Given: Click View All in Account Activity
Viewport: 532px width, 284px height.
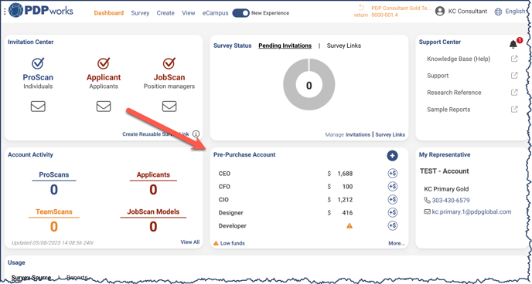Looking at the screenshot, I should pos(190,242).
